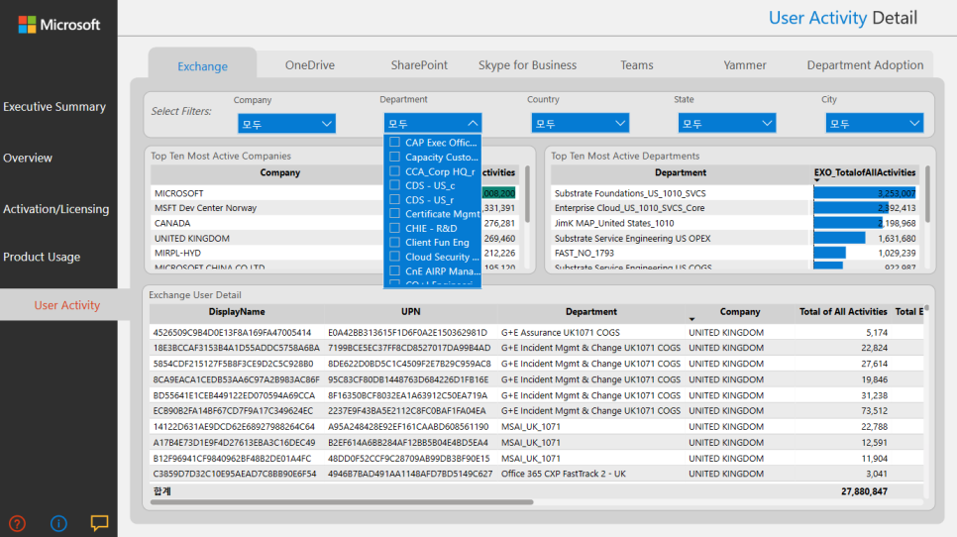Go to the Overview page
Viewport: 957px width, 537px height.
pos(28,159)
